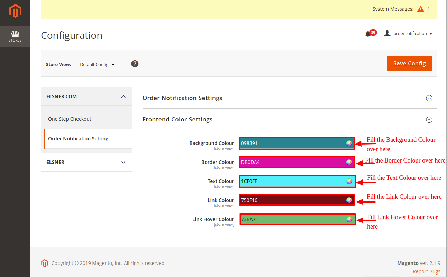This screenshot has height=277, width=447.
Task: Collapse the ELSNER.COM sidebar group
Action: [123, 96]
